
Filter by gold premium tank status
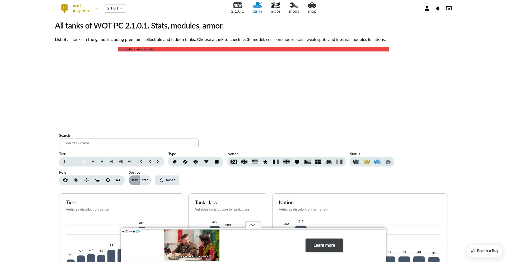tap(367, 162)
